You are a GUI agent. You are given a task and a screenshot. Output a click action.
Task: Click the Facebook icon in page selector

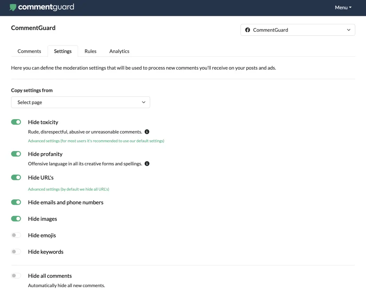[x=247, y=30]
